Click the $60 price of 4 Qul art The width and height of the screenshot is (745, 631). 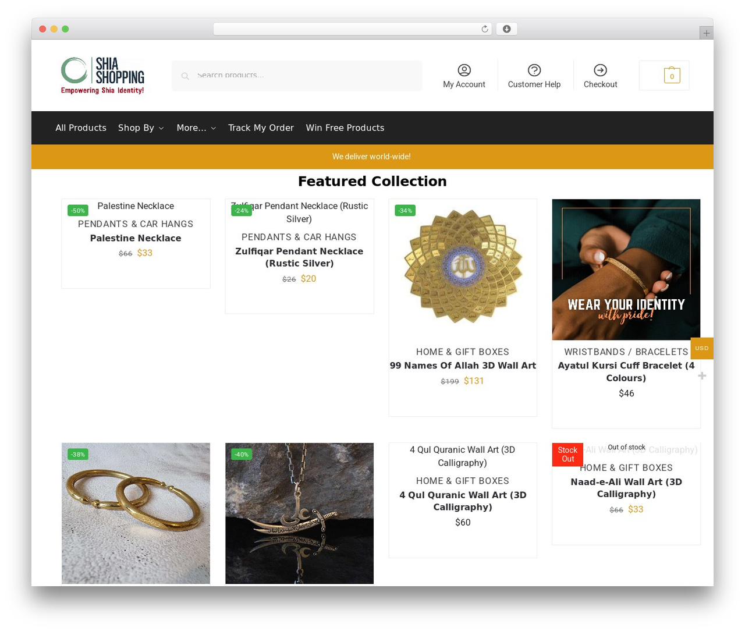coord(463,523)
